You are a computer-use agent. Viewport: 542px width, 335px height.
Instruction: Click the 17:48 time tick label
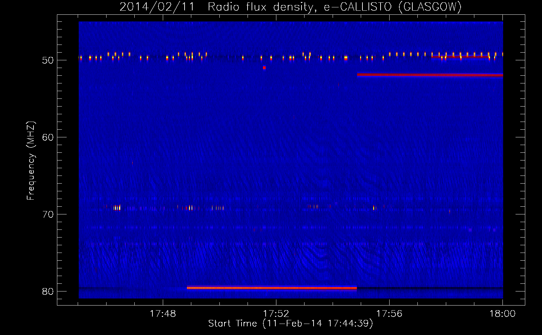coord(163,314)
